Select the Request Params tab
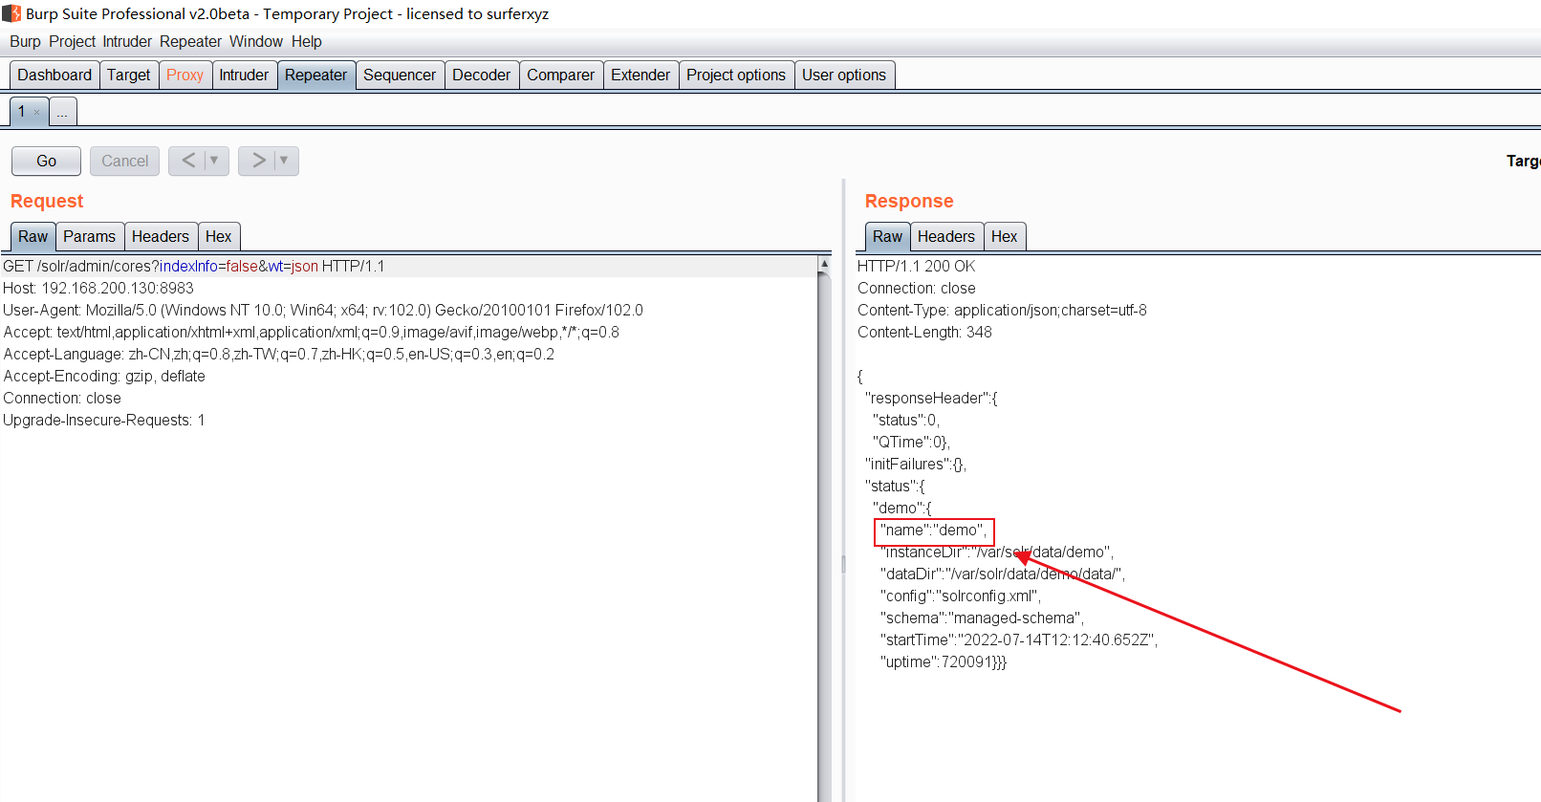 (x=90, y=236)
